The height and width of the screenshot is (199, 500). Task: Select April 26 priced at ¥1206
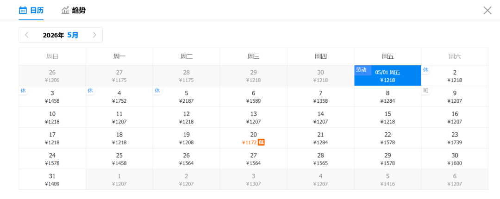[x=52, y=75]
